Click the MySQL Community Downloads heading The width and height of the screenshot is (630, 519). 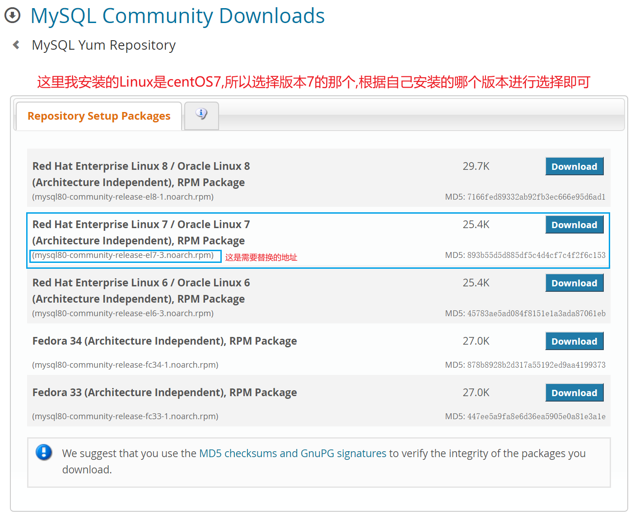177,16
